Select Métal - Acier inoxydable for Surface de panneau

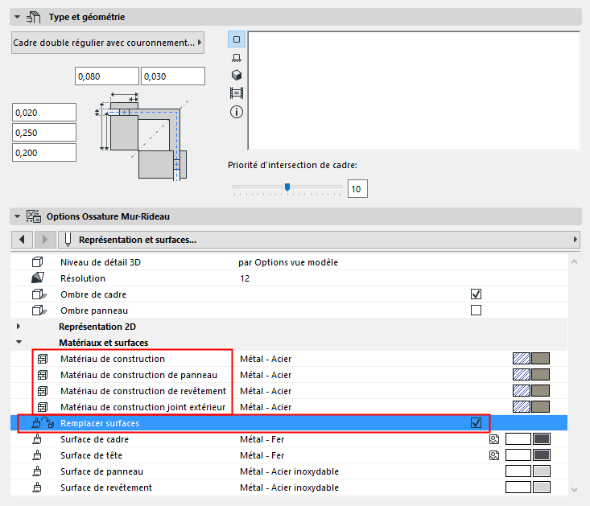pos(289,471)
